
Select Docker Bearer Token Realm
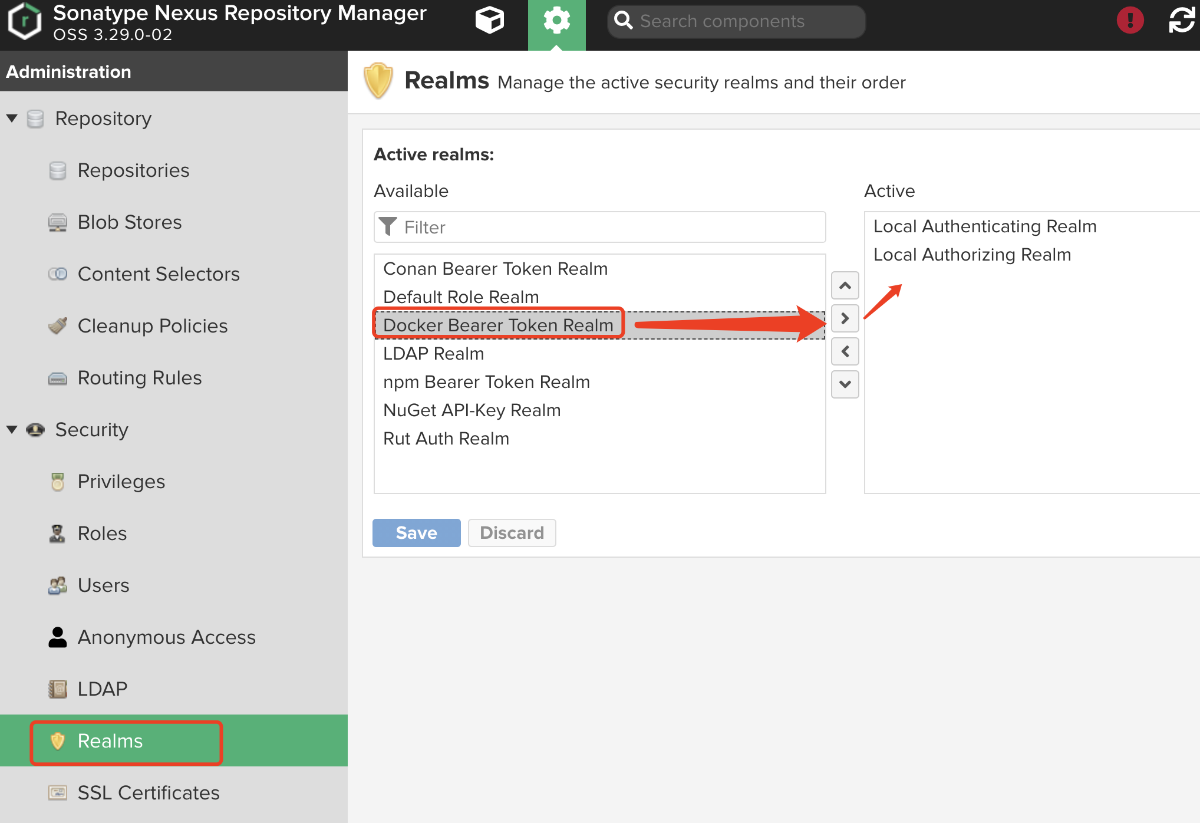tap(600, 325)
